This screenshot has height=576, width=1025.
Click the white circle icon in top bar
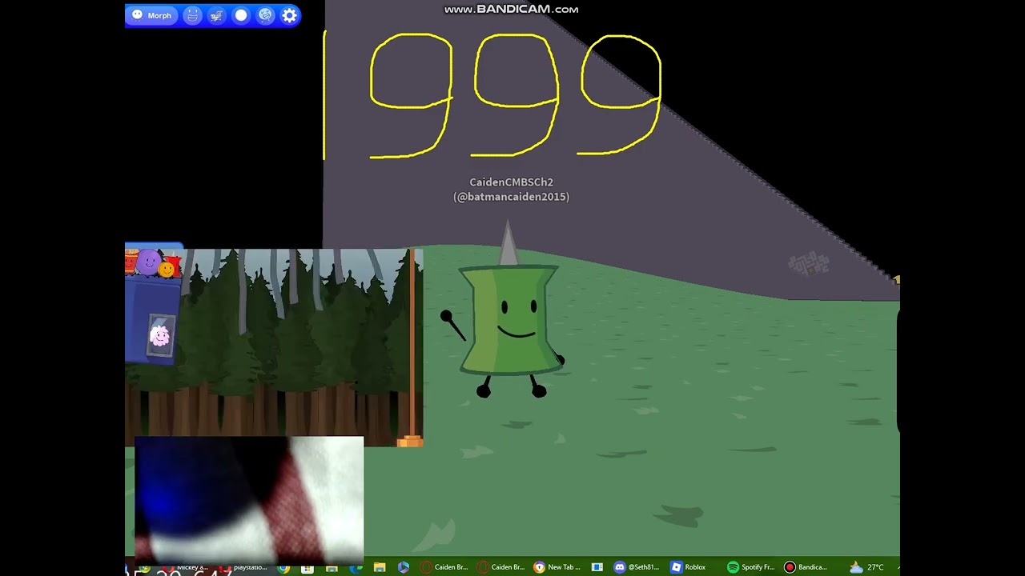[x=241, y=15]
